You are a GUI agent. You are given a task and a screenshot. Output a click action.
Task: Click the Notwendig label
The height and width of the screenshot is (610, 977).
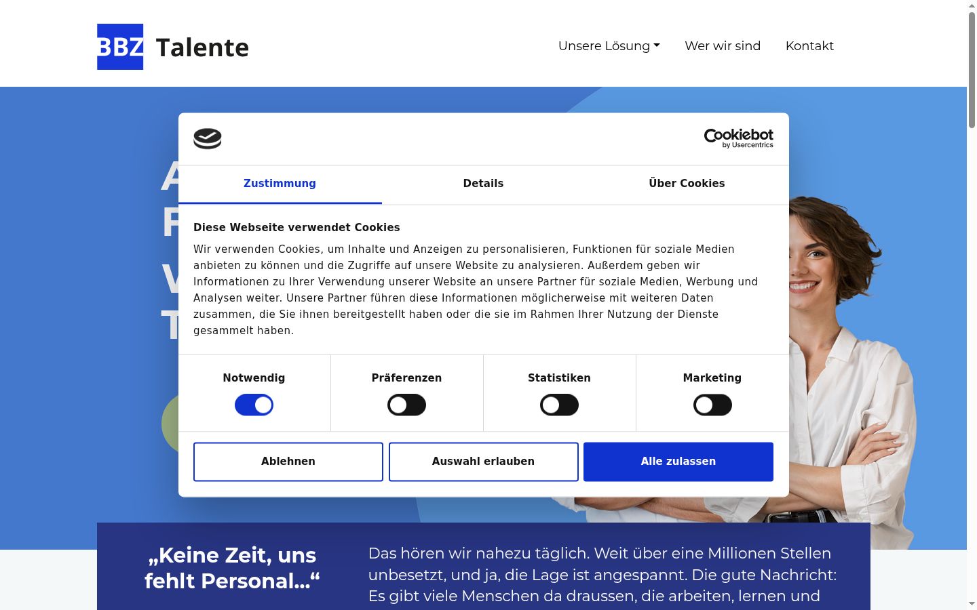point(254,378)
